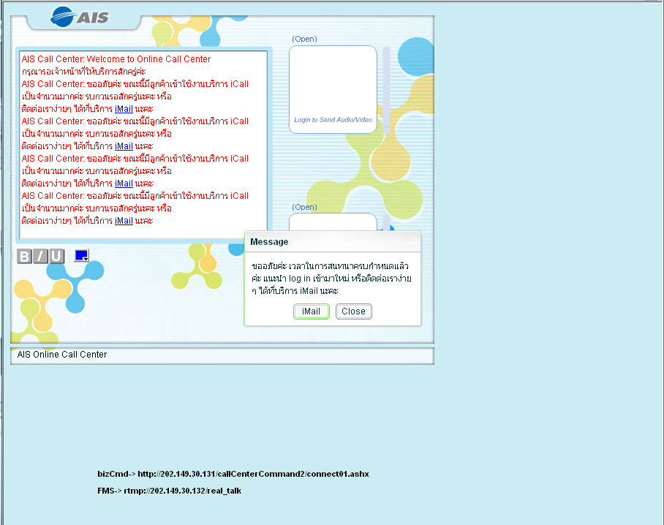Close the Message dialog
Image resolution: width=664 pixels, height=525 pixels.
pos(354,311)
